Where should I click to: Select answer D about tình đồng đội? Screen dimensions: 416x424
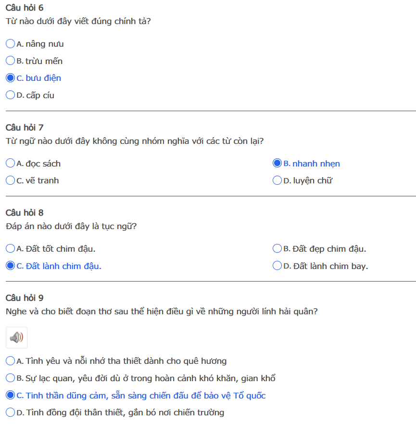point(11,412)
